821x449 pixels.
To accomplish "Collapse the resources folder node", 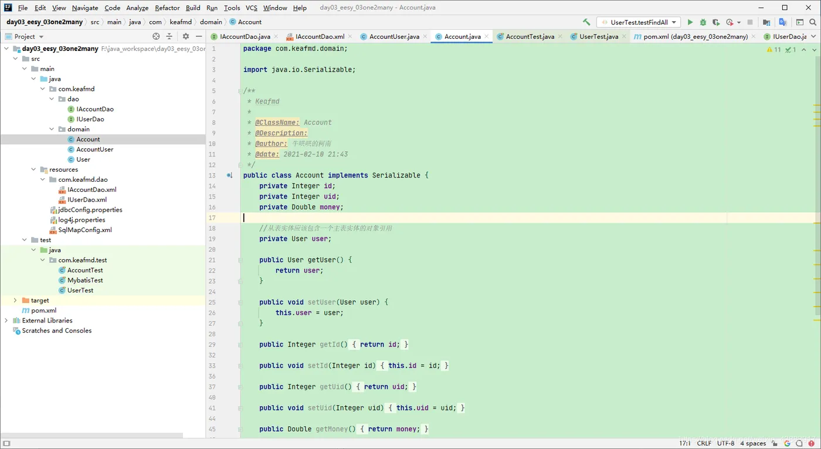I will pyautogui.click(x=33, y=169).
